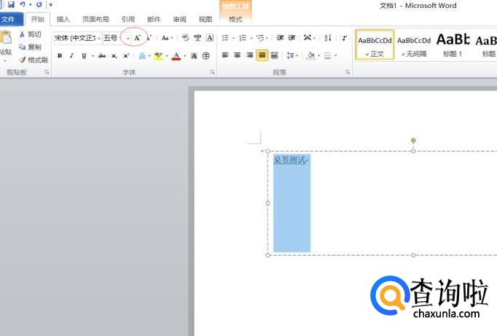Decrease paragraph indent
Screen dimensions: 497x336
[x=280, y=38]
